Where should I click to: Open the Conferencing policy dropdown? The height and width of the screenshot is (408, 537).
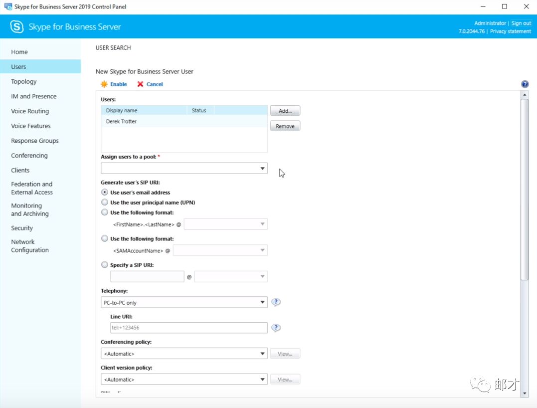(184, 354)
